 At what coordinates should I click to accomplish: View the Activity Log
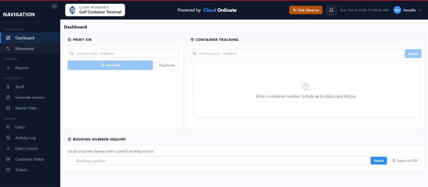click(x=30, y=138)
